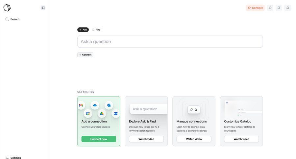Open the bookmarks icon
The height and width of the screenshot is (159, 296).
pyautogui.click(x=279, y=8)
